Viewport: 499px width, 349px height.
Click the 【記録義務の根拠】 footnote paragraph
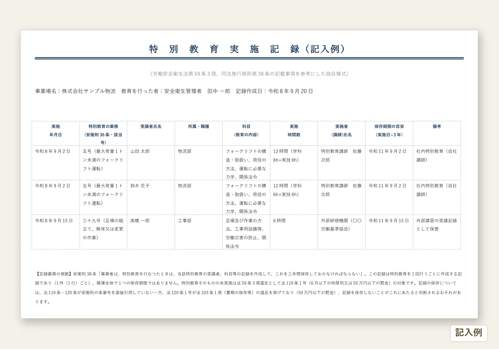(x=249, y=288)
